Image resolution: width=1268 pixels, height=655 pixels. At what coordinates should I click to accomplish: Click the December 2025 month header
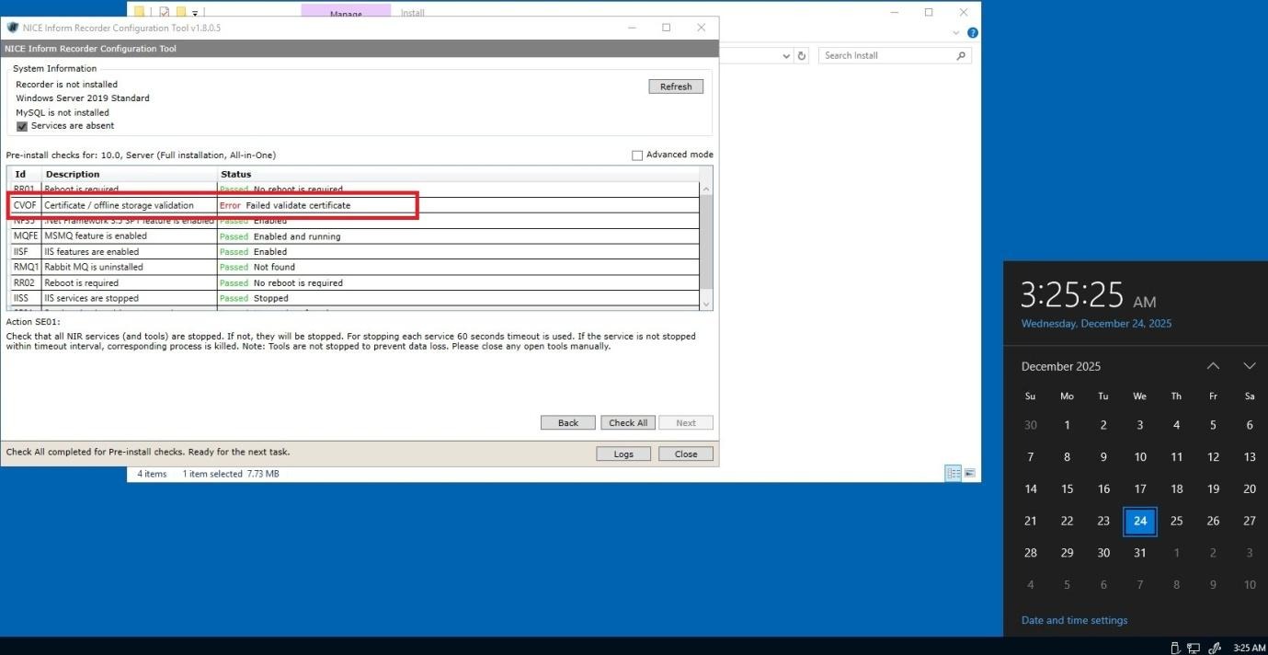1061,366
